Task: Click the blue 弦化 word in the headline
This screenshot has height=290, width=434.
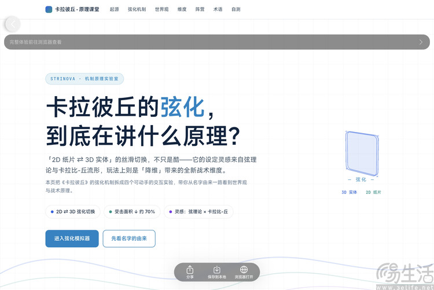Action: point(183,107)
